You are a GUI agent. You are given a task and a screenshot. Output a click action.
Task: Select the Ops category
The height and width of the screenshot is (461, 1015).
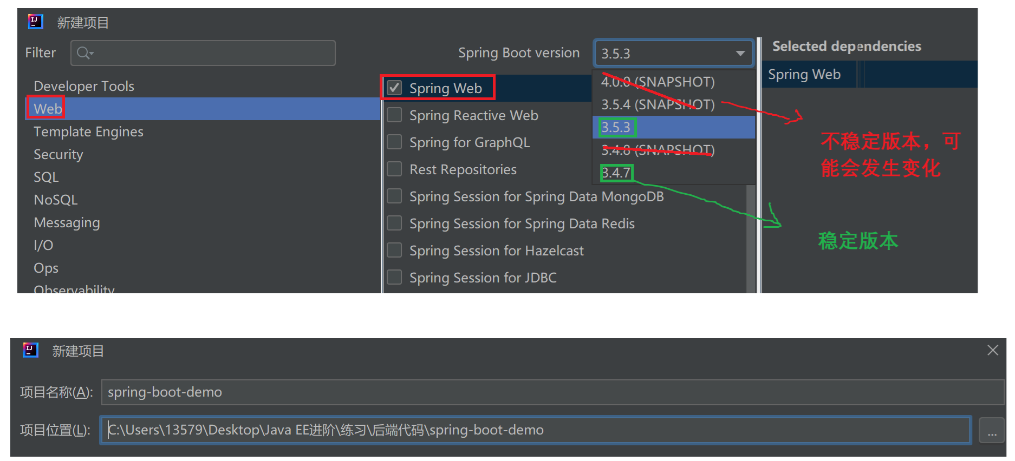(203, 268)
